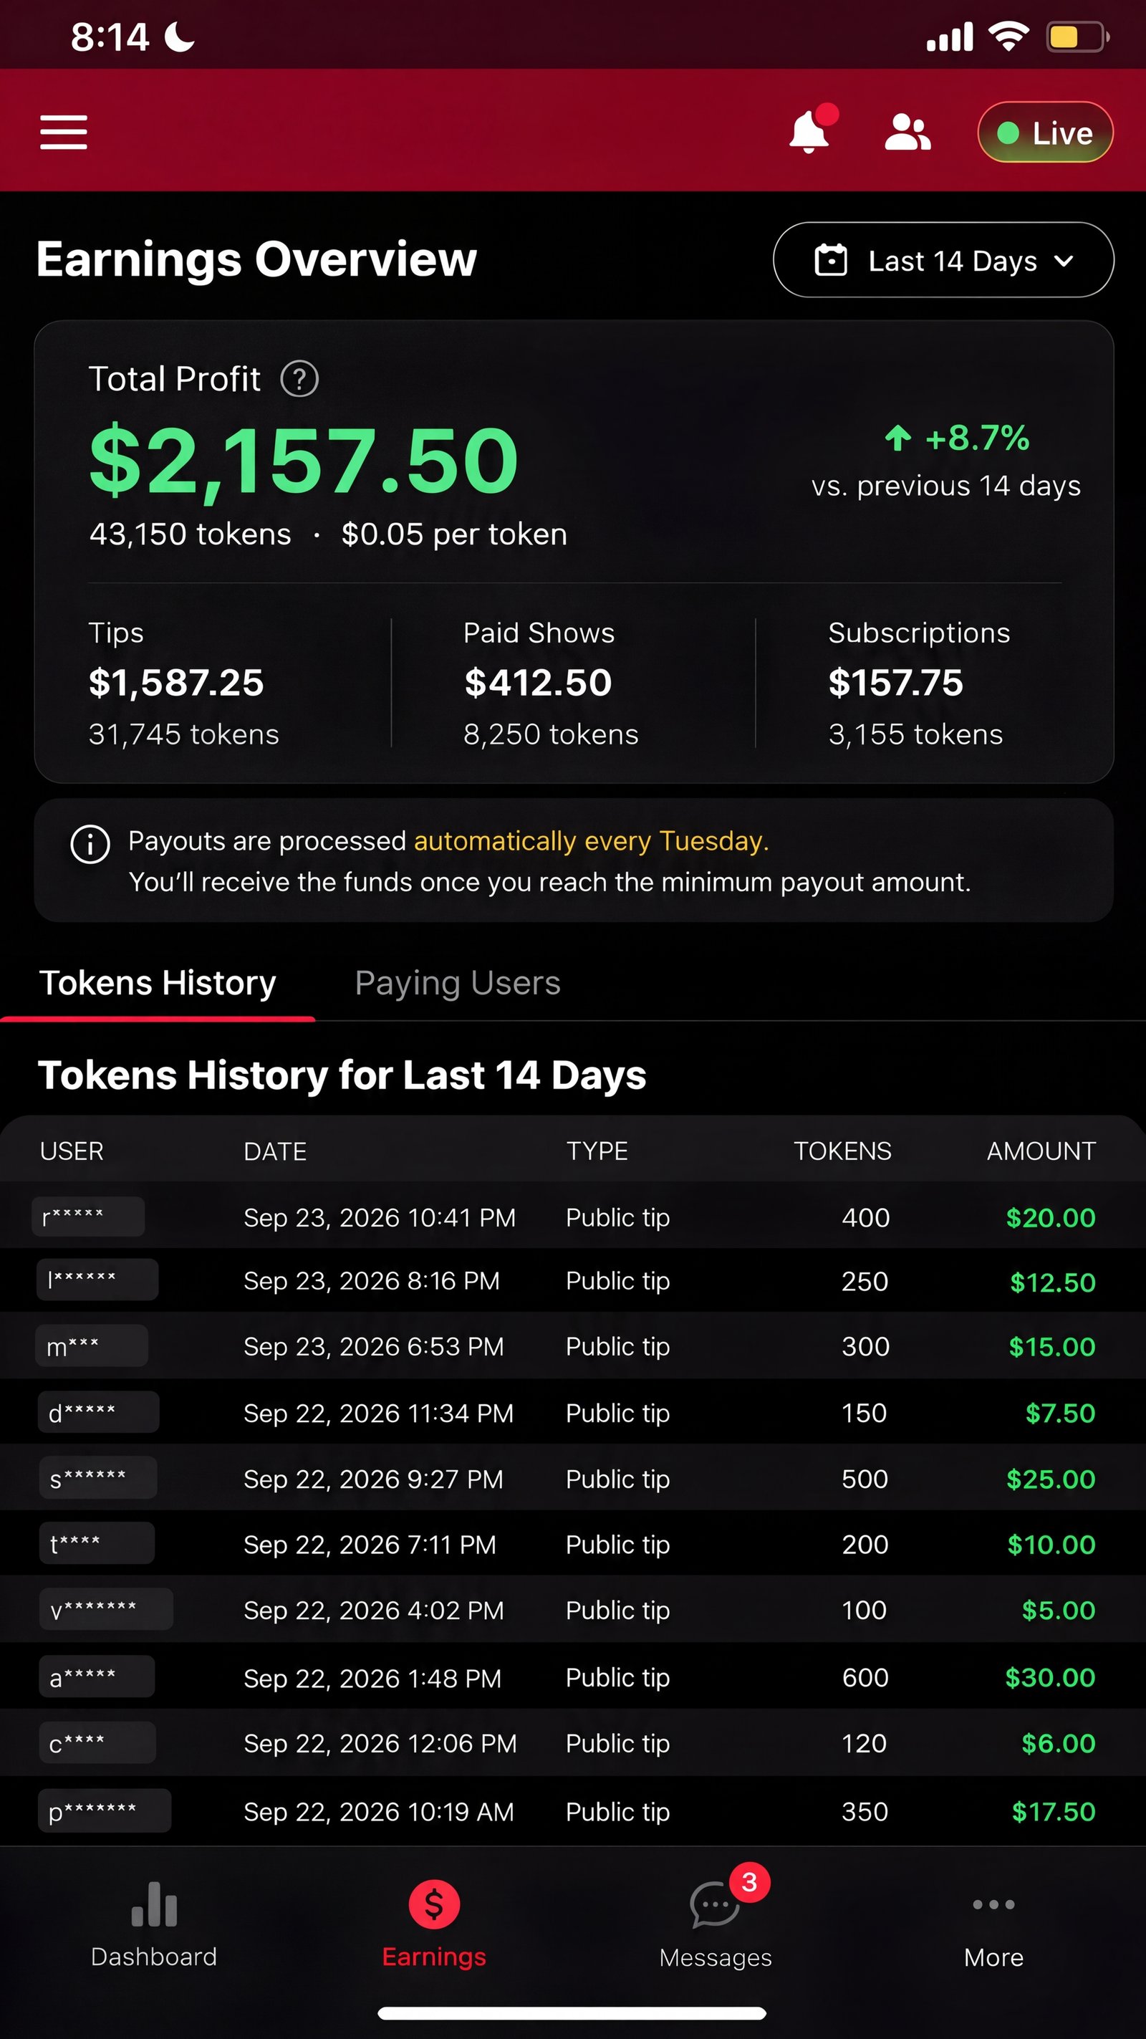This screenshot has width=1146, height=2039.
Task: Click the payout info icon
Action: click(x=90, y=844)
